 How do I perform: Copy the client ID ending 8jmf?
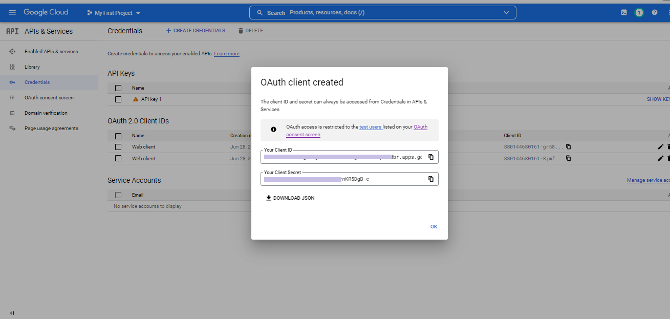coord(568,159)
